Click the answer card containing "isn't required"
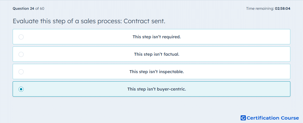This screenshot has width=303, height=123. click(151, 37)
